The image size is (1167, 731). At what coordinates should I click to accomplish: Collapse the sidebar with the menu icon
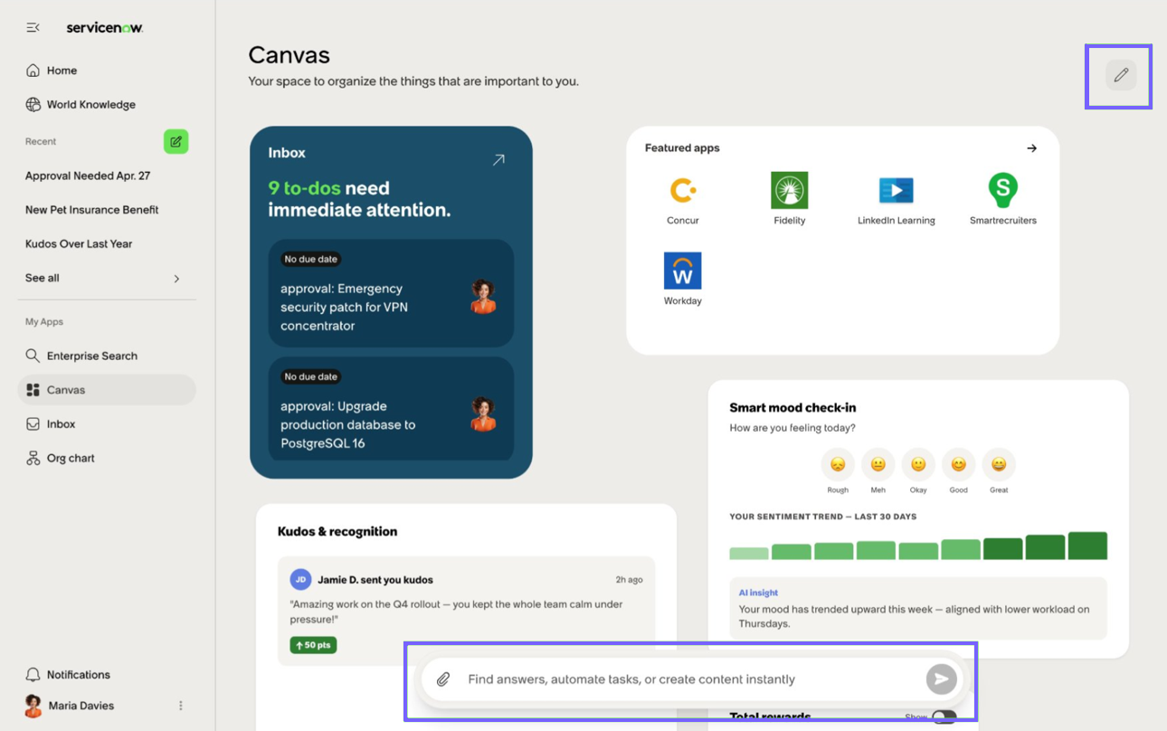pyautogui.click(x=33, y=28)
